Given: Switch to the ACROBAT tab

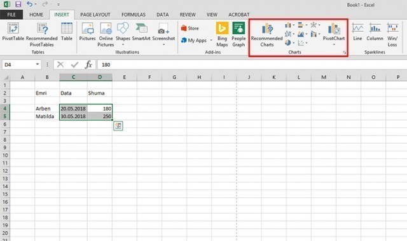Looking at the screenshot, I should coord(239,15).
